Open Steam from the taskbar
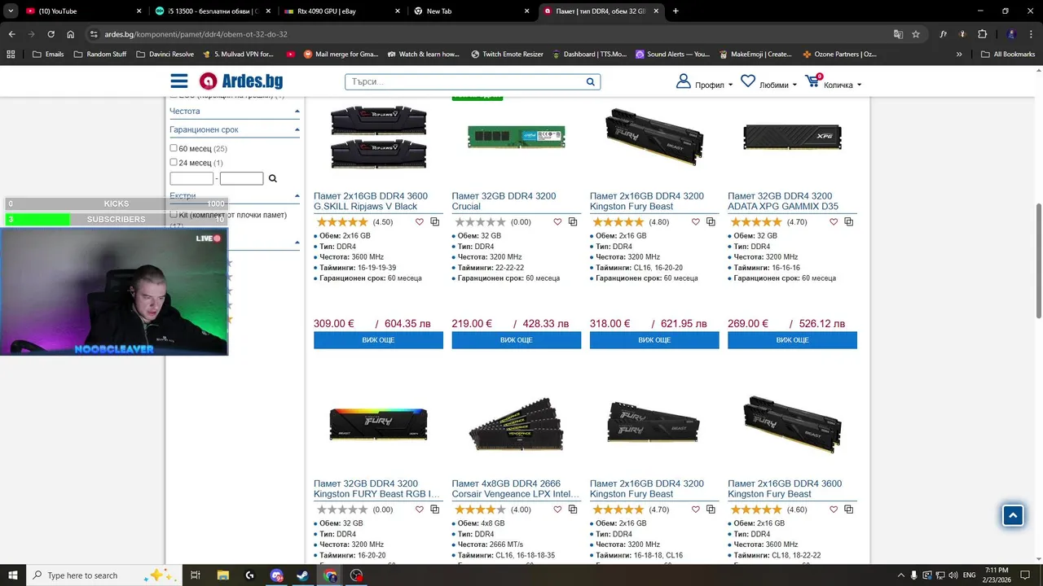This screenshot has height=586, width=1043. (303, 575)
